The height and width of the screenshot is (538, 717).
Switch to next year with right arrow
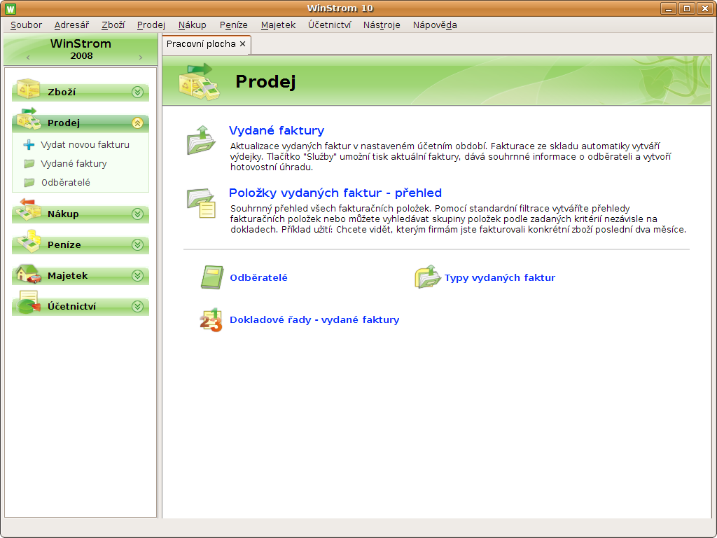click(140, 57)
